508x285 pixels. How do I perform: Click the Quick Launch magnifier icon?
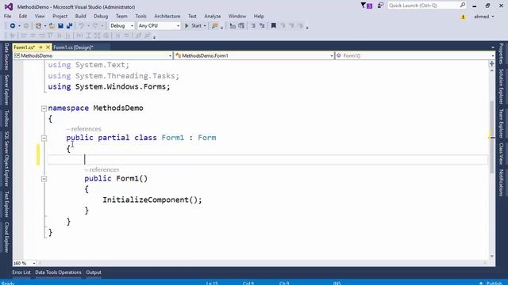coord(462,6)
